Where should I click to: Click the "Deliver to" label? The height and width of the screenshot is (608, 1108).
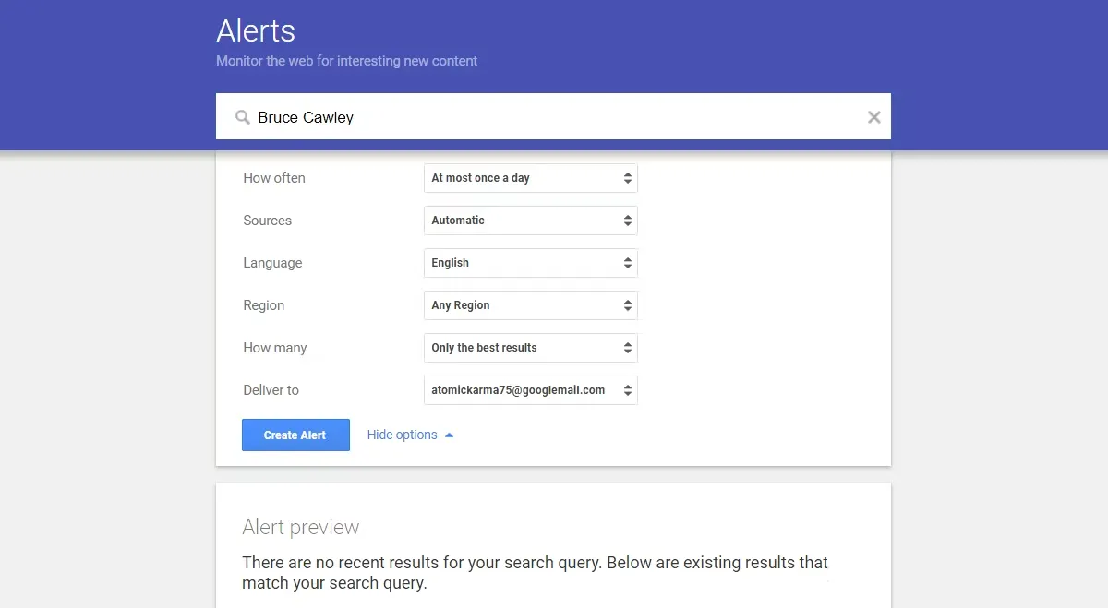click(x=271, y=390)
